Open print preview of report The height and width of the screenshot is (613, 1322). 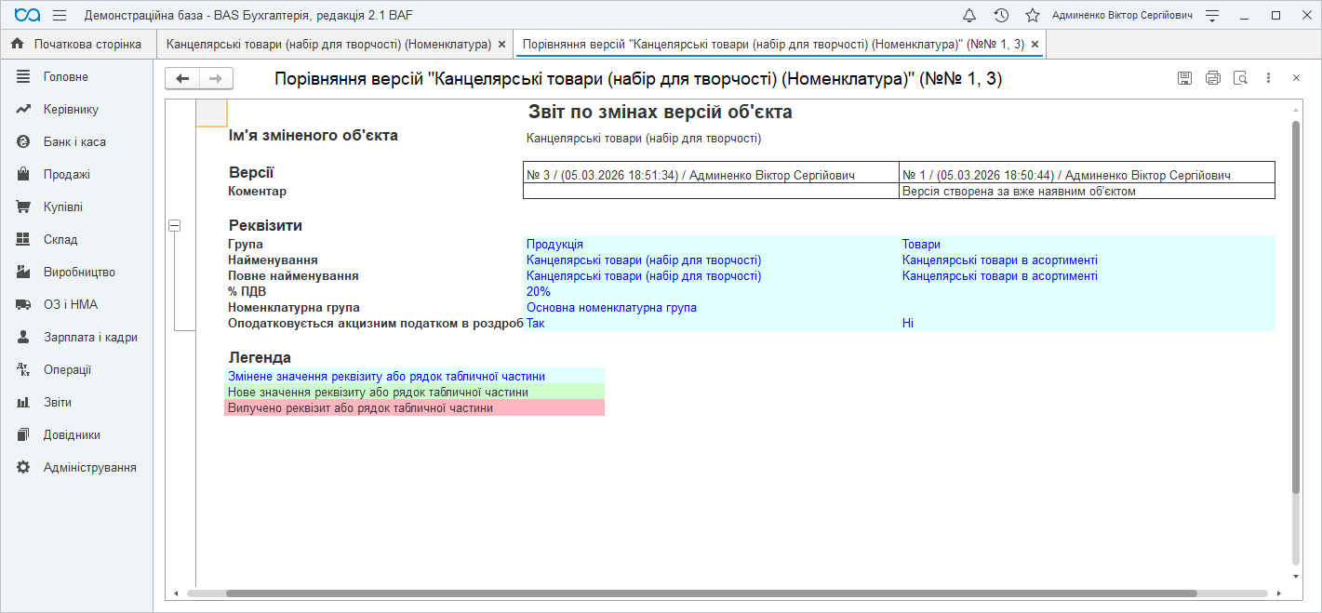1240,79
